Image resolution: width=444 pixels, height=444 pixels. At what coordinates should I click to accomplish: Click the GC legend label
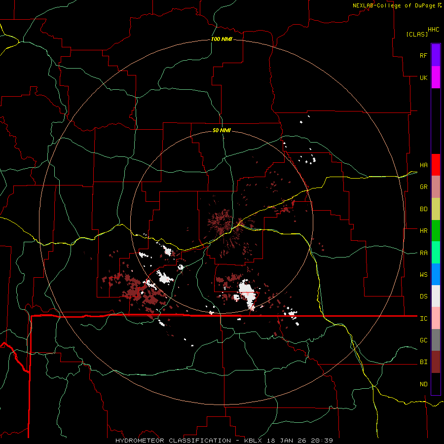pos(423,340)
